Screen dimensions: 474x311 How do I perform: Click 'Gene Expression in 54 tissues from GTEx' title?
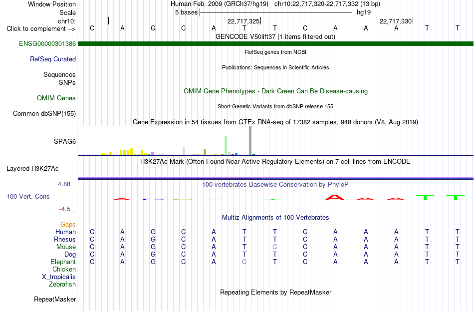point(275,122)
